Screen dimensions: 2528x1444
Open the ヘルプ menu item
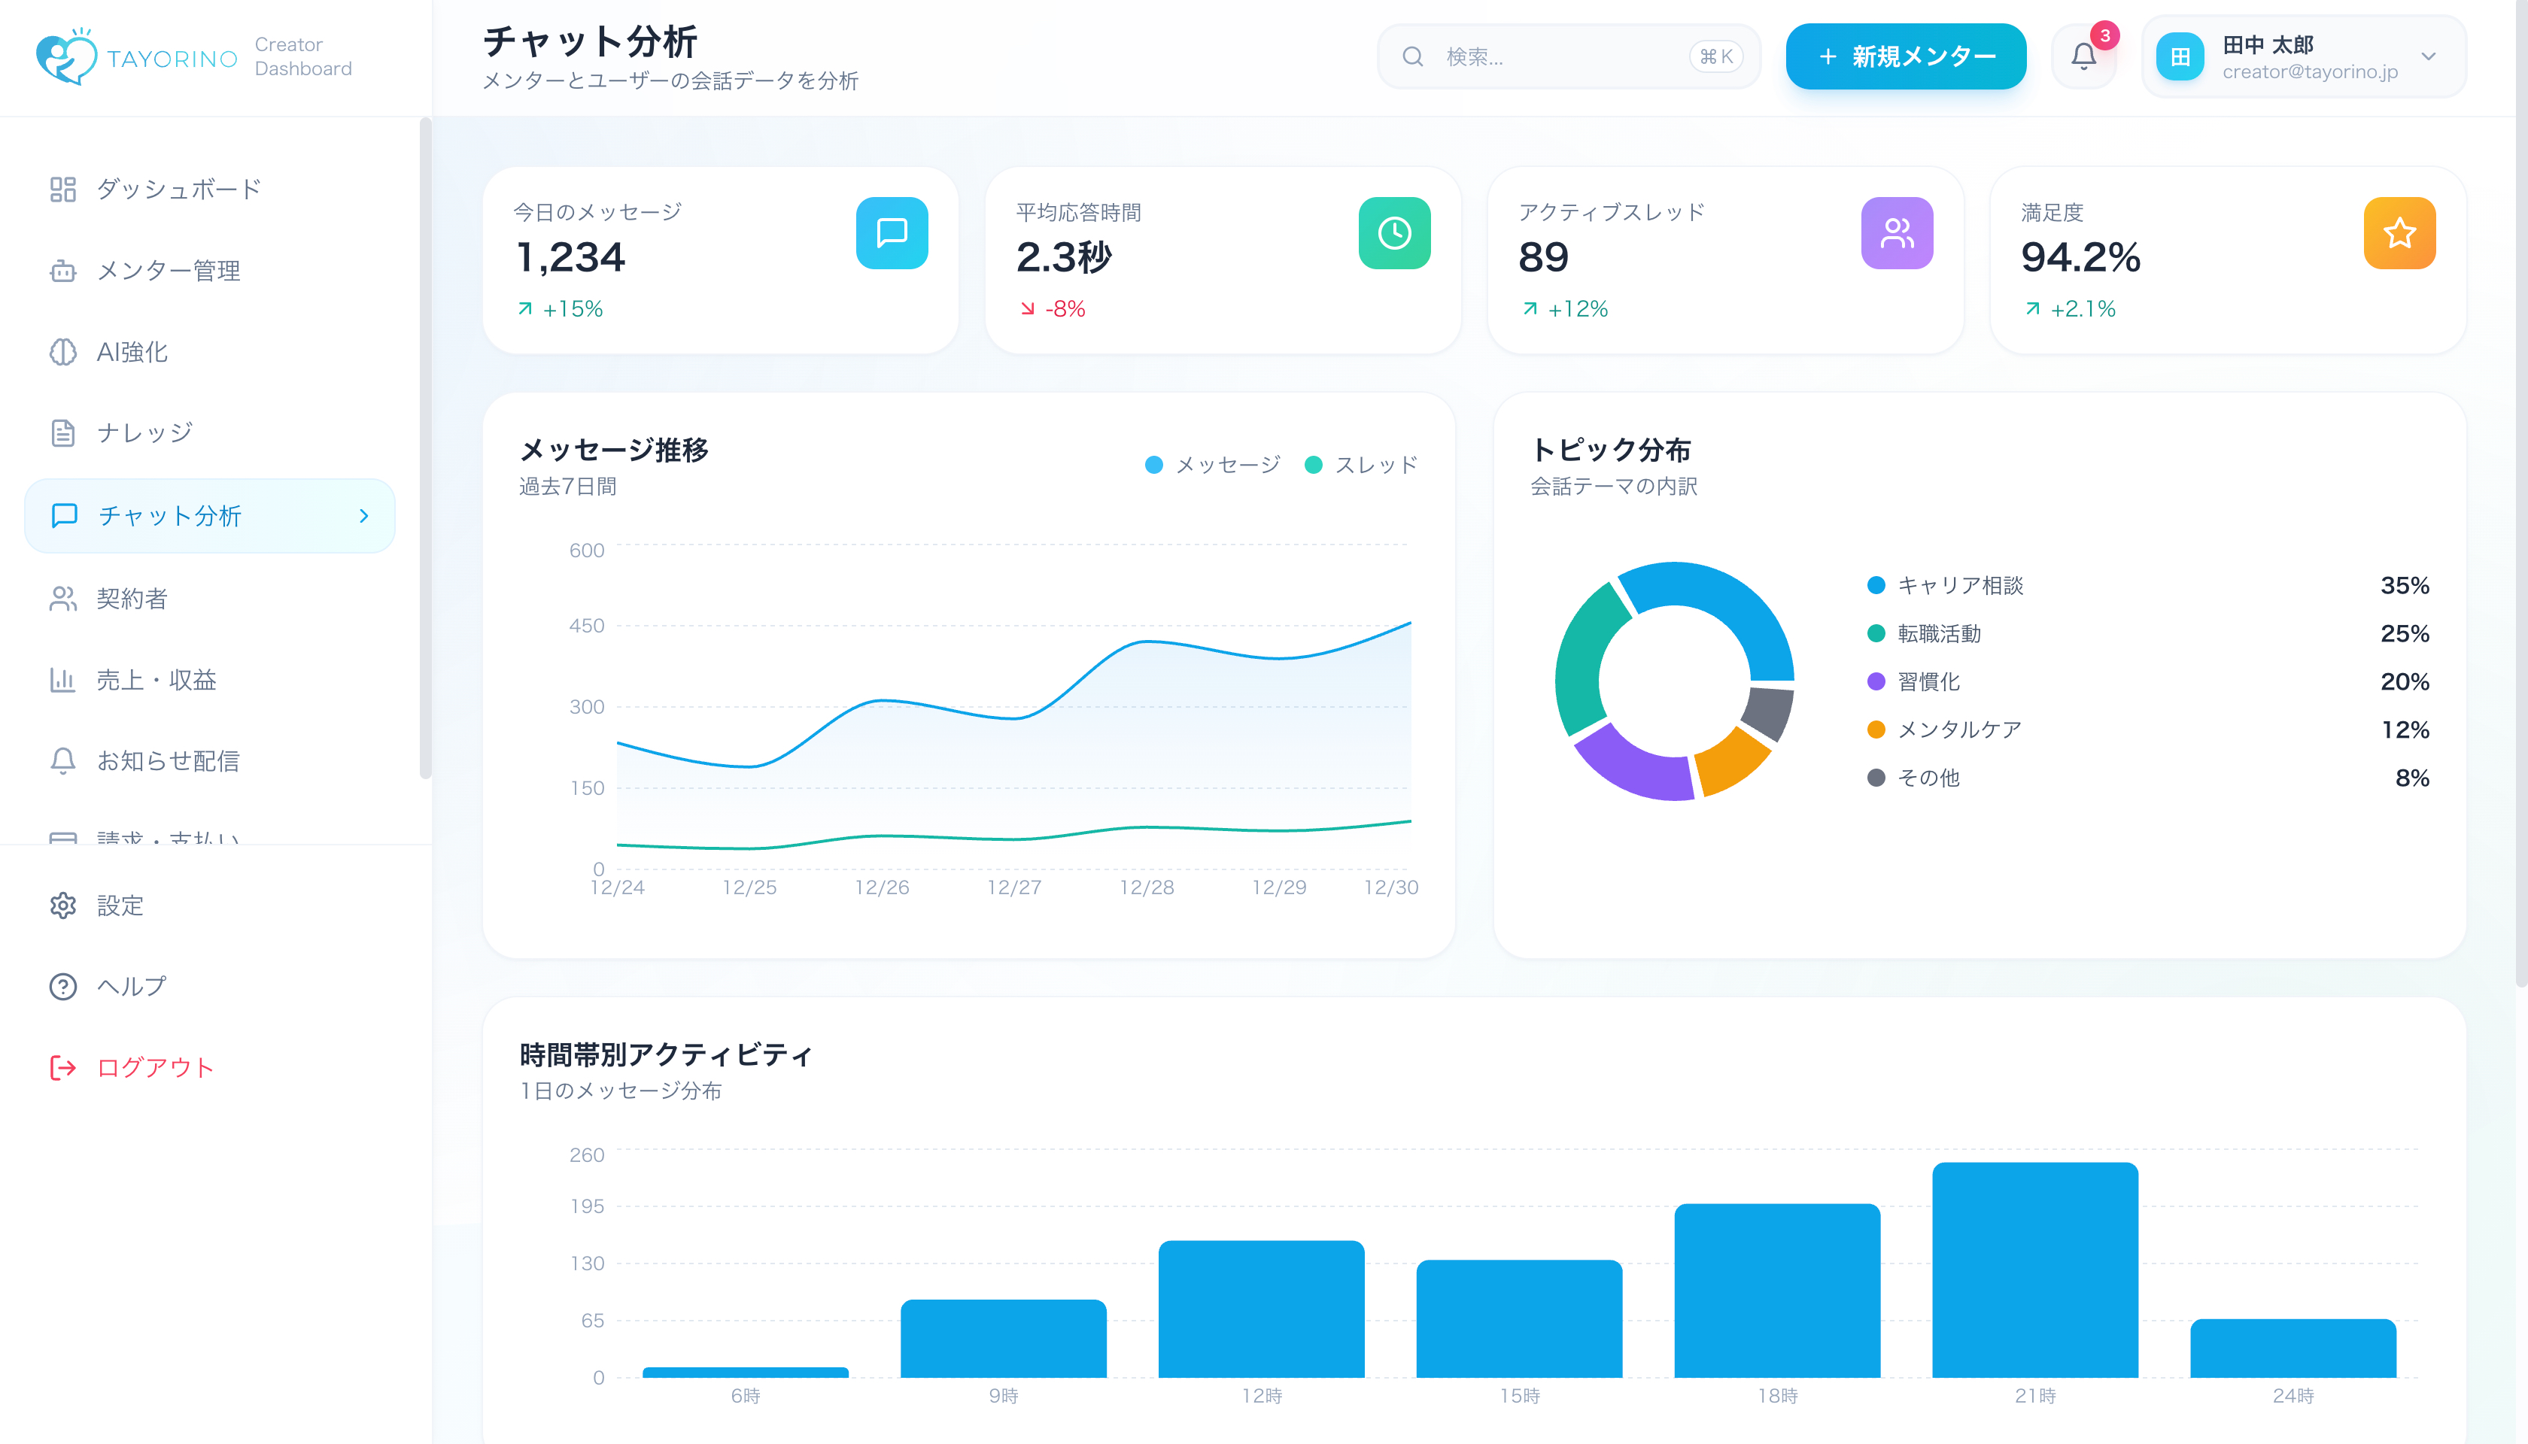(129, 986)
